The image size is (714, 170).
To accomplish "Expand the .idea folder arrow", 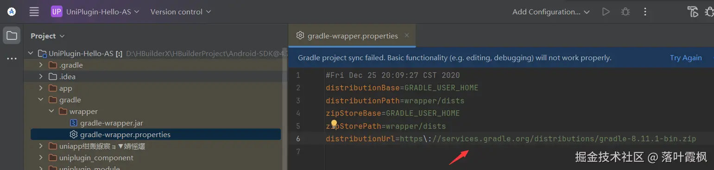I will [x=41, y=76].
